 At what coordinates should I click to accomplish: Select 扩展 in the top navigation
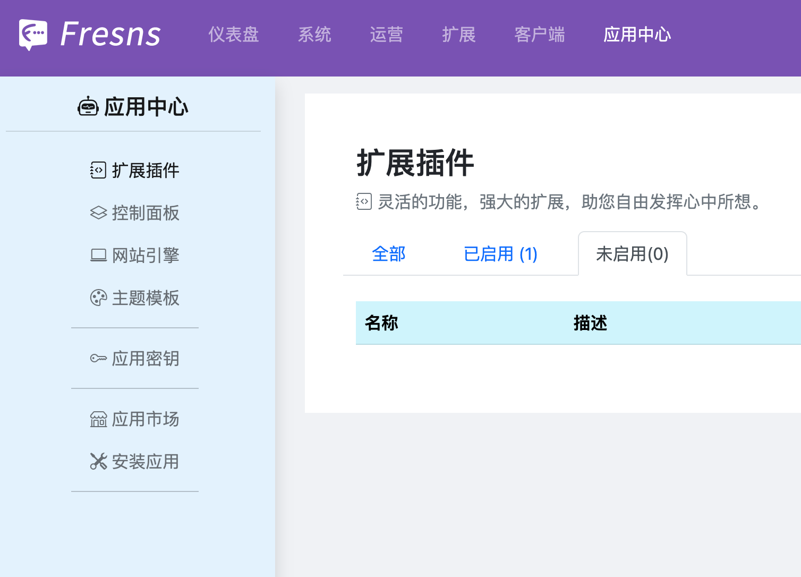458,35
